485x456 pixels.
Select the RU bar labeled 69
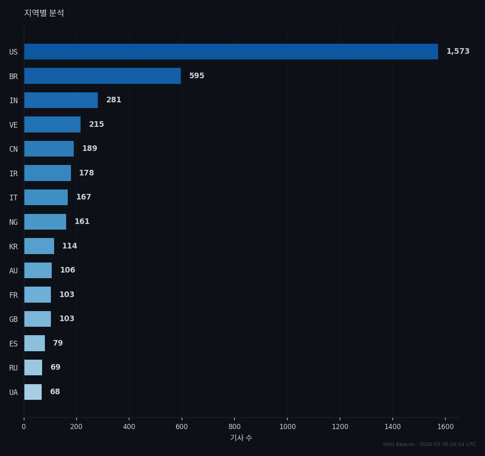click(33, 368)
